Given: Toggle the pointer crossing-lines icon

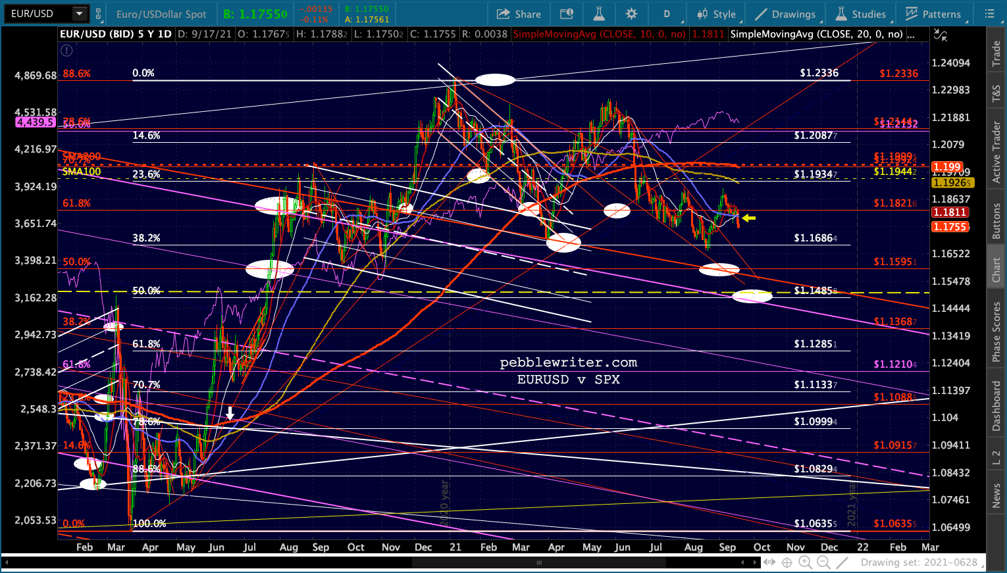Looking at the screenshot, I should (x=941, y=35).
